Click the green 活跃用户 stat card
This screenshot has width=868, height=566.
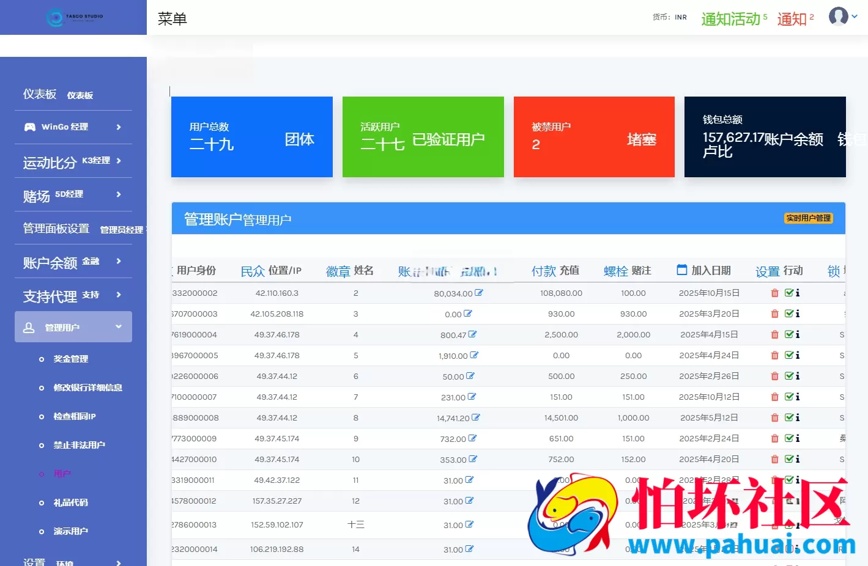tap(423, 137)
